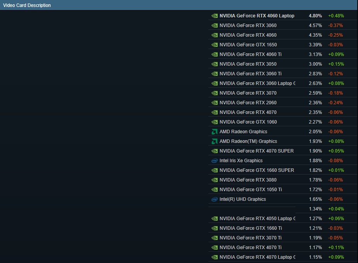
Task: Select the NVIDIA GeForce RTX 4060 Laptop name
Action: [257, 16]
